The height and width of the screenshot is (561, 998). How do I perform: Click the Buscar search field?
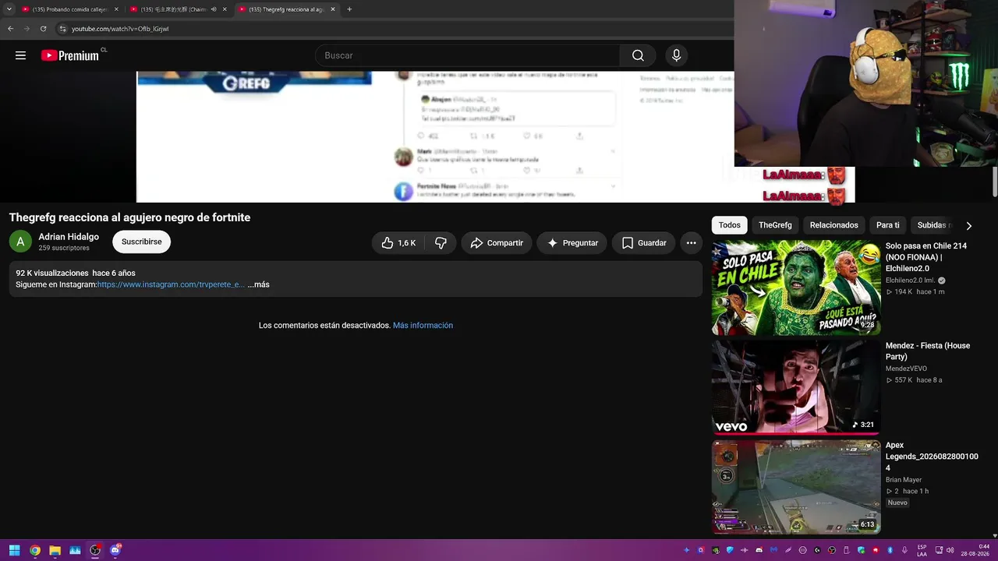tap(468, 55)
